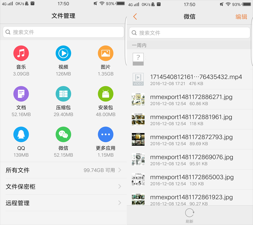Image resolution: width=253 pixels, height=225 pixels.
Task: Expand the 远程管理 (Remote management) entry
Action: pyautogui.click(x=63, y=203)
